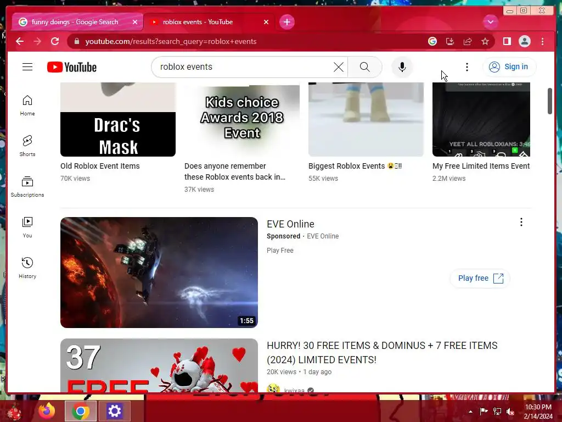Show hidden tray icons arrow
This screenshot has width=562, height=422.
470,412
